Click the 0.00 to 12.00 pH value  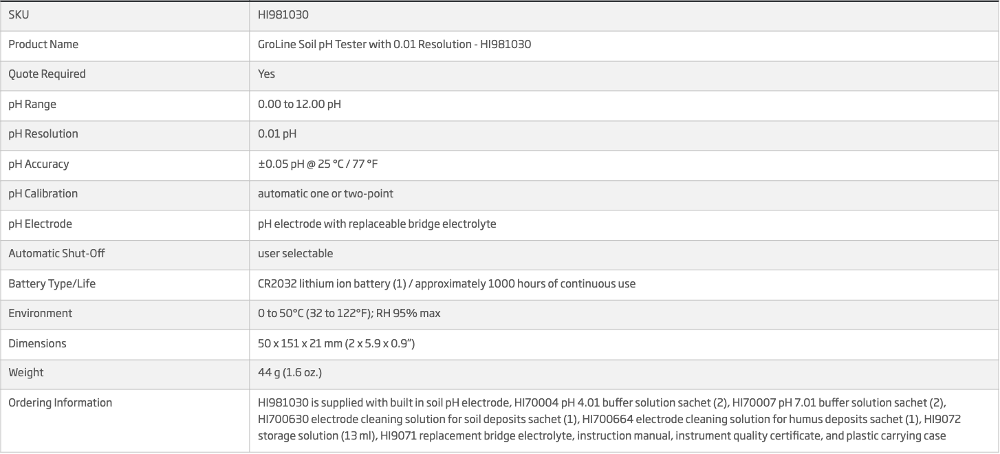coord(299,104)
